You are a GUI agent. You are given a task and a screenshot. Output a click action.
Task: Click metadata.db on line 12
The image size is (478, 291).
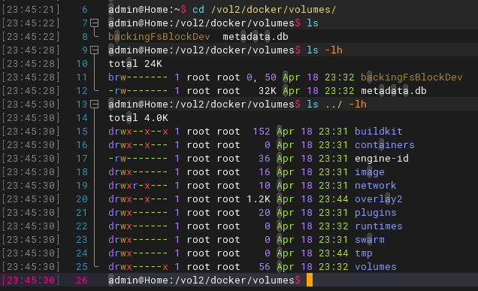394,90
